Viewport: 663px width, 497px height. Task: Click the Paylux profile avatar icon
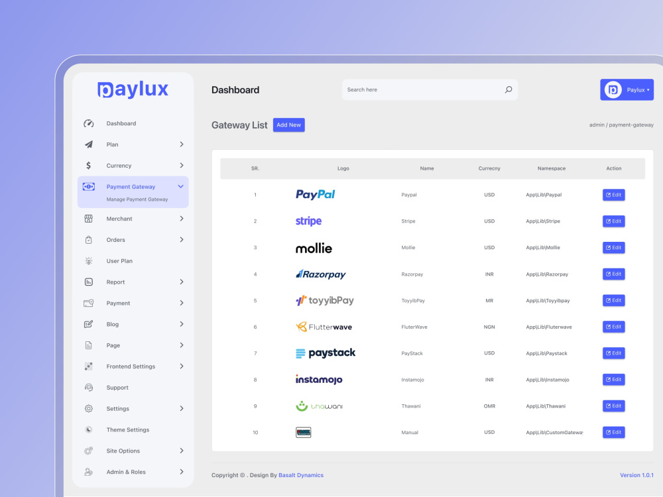coord(613,89)
